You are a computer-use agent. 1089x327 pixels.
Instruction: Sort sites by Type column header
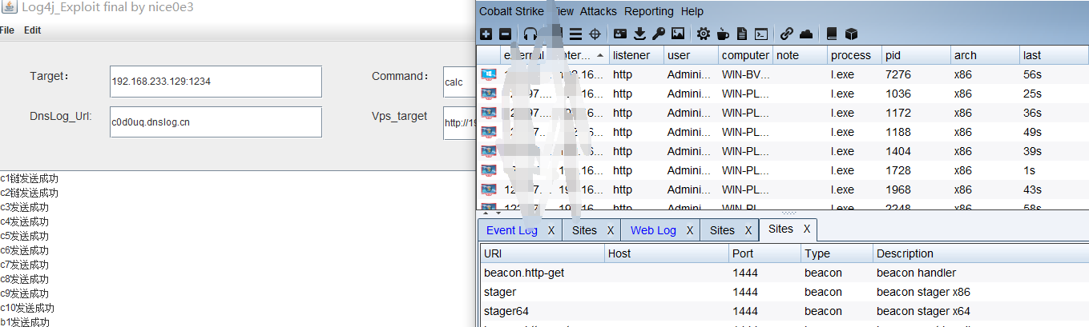[837, 253]
